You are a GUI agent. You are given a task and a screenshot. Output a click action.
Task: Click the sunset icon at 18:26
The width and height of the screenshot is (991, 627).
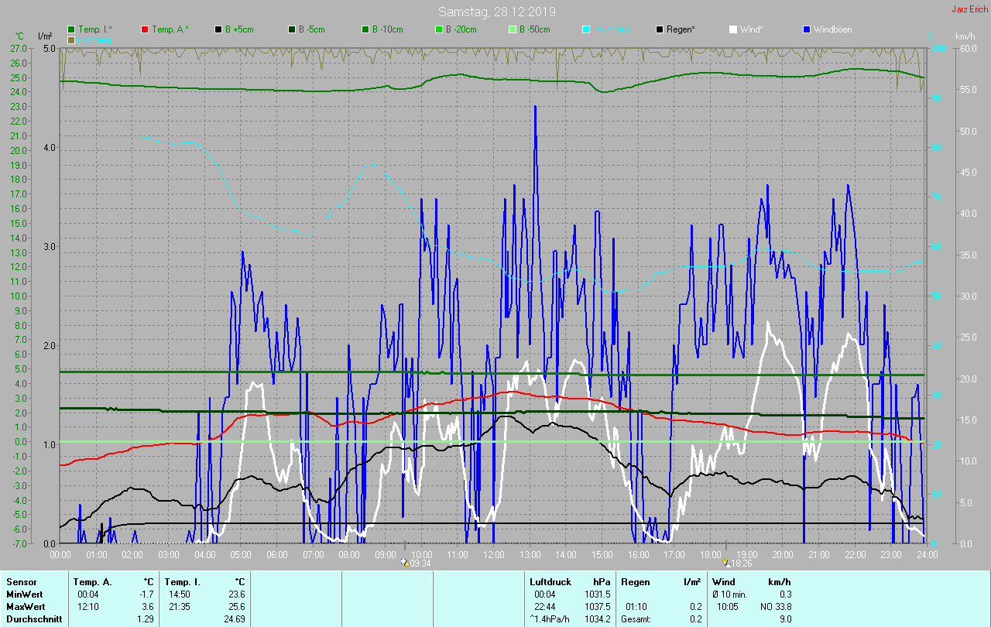point(725,563)
